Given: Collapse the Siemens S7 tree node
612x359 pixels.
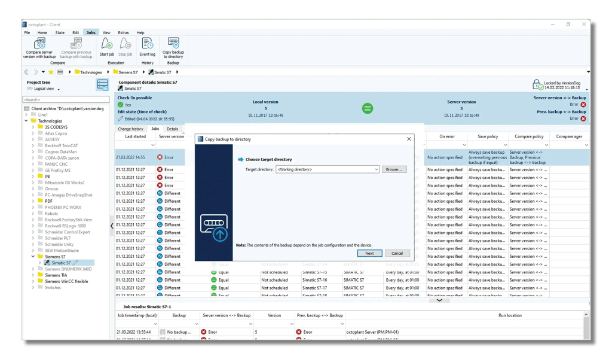Looking at the screenshot, I should tap(33, 257).
